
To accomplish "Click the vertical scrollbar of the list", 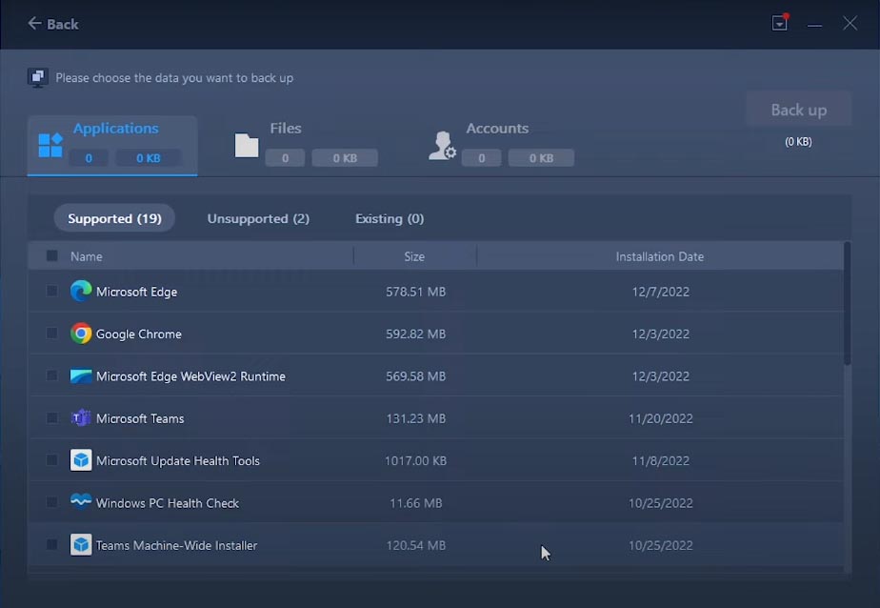I will click(x=847, y=304).
